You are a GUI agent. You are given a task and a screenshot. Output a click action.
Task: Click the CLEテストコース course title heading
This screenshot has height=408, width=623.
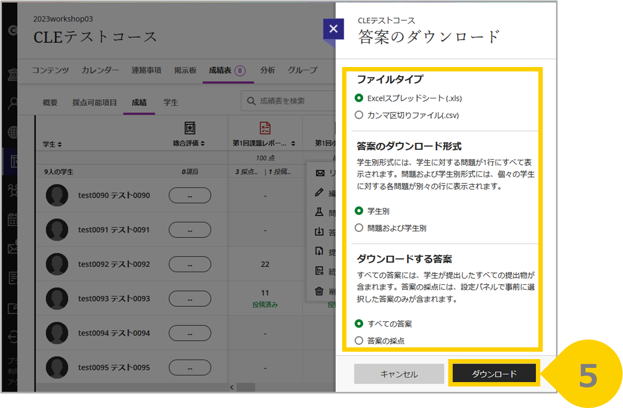click(95, 37)
